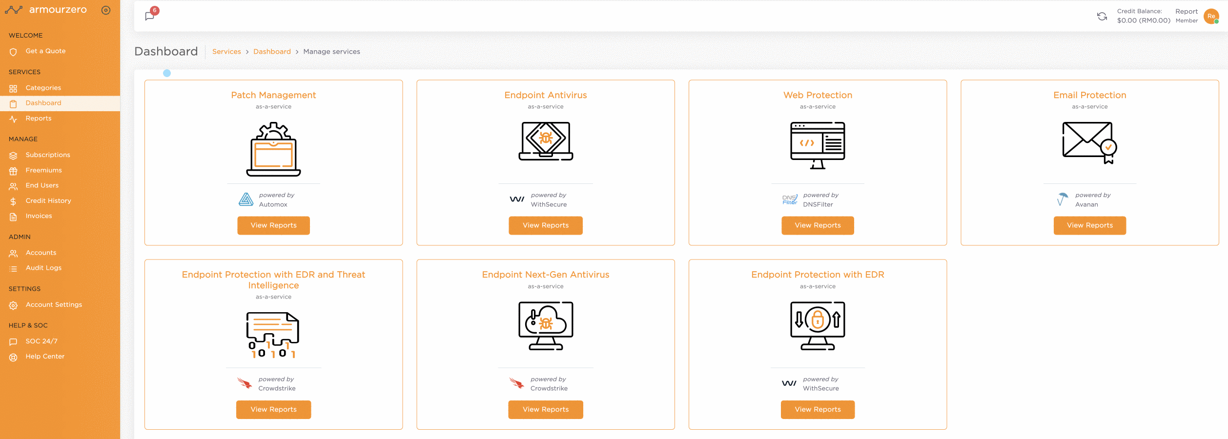Click the Next-Gen Antivirus cloud bug illustration
The height and width of the screenshot is (439, 1228).
(x=546, y=326)
